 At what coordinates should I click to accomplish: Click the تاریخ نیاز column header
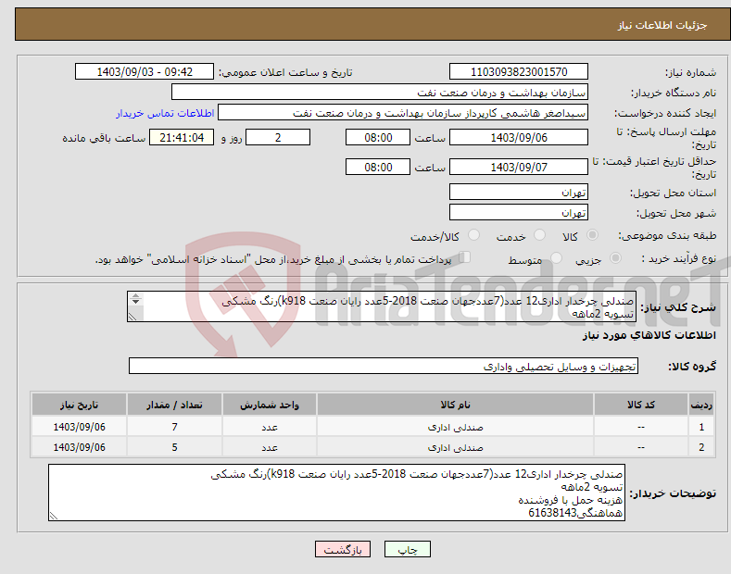pos(79,405)
